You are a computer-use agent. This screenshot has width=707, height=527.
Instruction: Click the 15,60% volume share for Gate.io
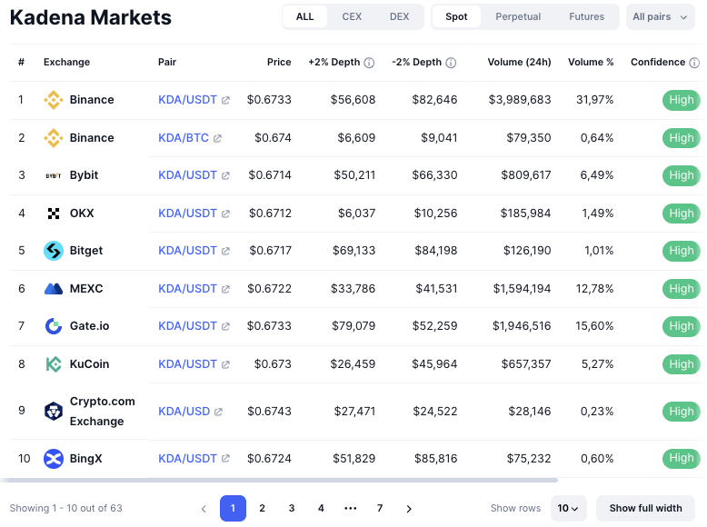(594, 325)
